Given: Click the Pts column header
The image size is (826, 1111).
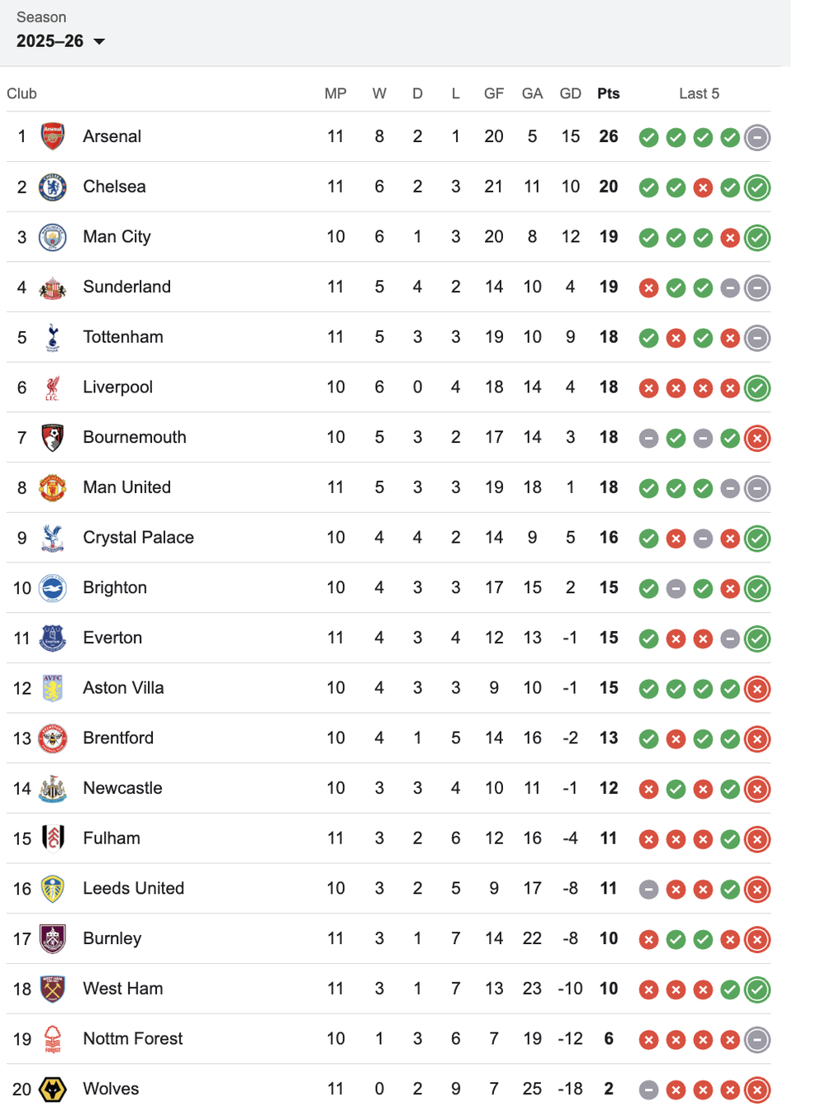Looking at the screenshot, I should click(608, 93).
